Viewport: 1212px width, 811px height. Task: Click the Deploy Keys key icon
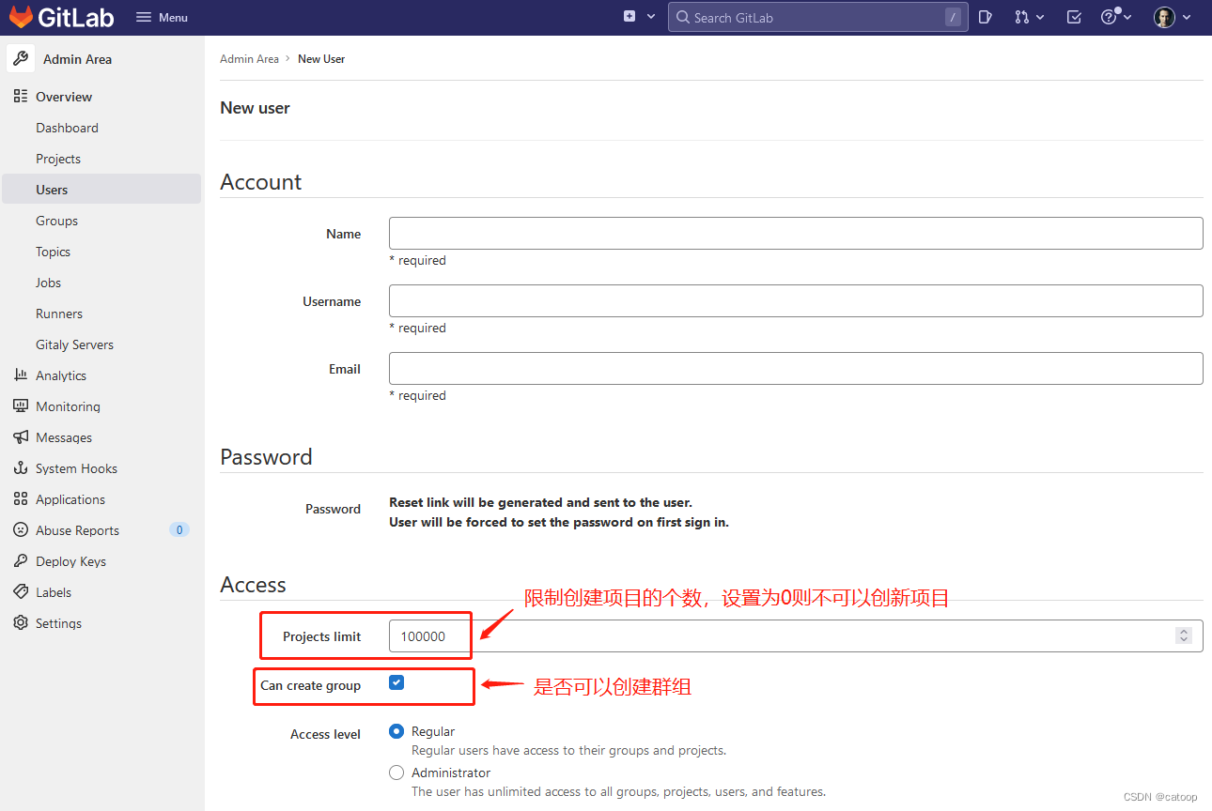tap(21, 561)
